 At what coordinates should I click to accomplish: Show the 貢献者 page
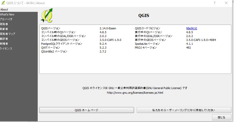pos(4,29)
